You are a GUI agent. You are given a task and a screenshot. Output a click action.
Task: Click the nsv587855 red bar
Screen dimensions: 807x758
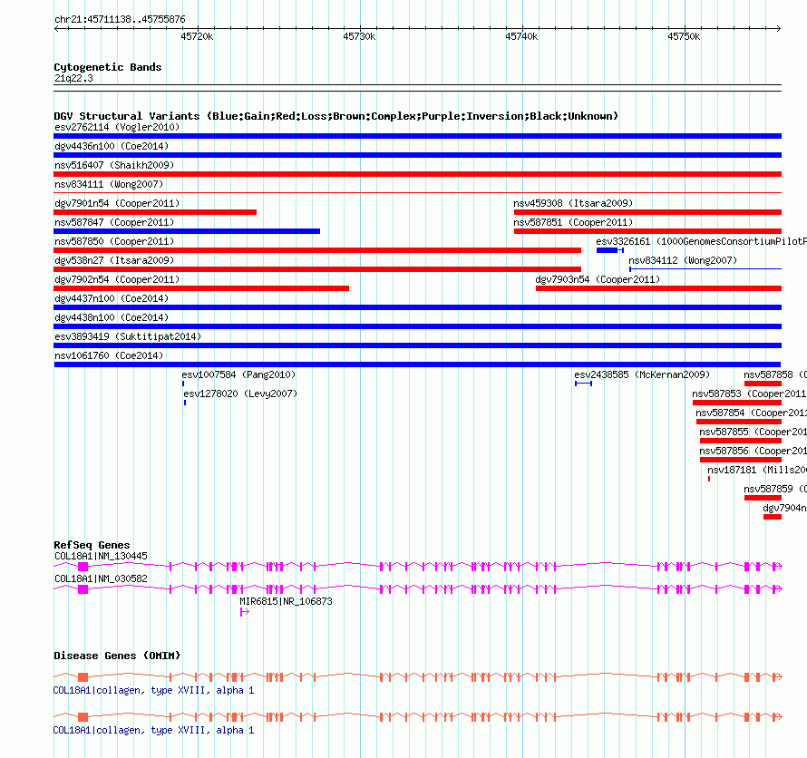click(x=741, y=441)
